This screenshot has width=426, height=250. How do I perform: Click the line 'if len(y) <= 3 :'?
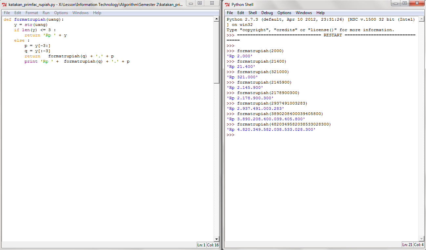(x=35, y=30)
